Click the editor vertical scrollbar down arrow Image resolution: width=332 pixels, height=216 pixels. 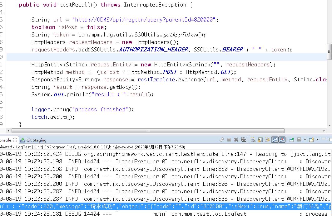[x=330, y=126]
